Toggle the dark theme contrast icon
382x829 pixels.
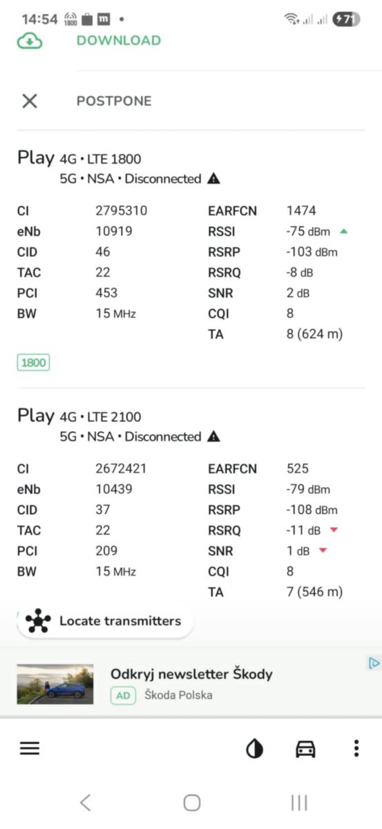click(x=255, y=749)
